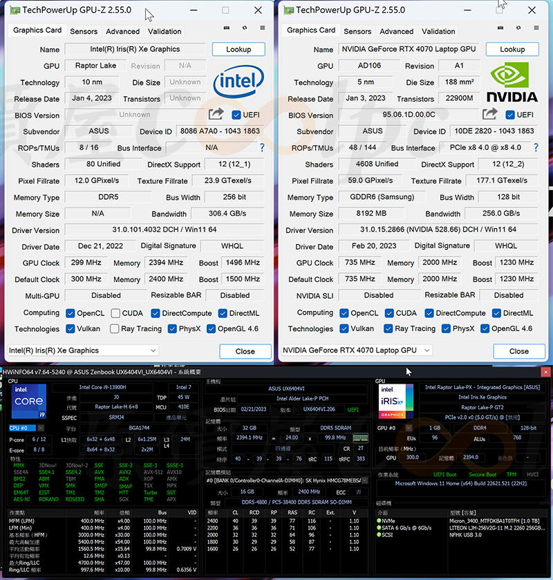Image resolution: width=553 pixels, height=580 pixels.
Task: Open the hamburger menu in Intel GPU-Z window
Action: click(262, 28)
